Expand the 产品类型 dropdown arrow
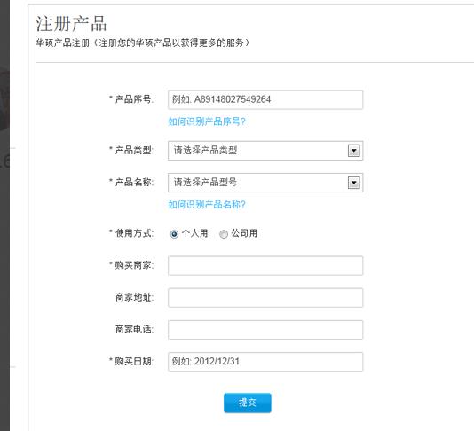This screenshot has width=474, height=431. point(353,151)
